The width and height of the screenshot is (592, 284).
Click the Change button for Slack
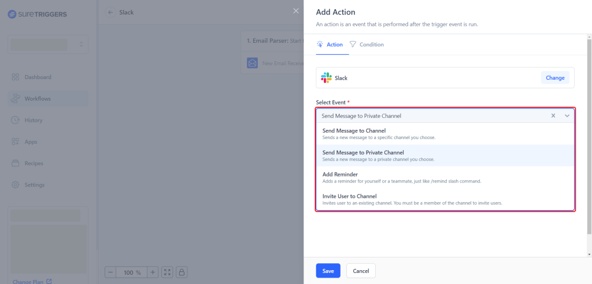pyautogui.click(x=555, y=78)
